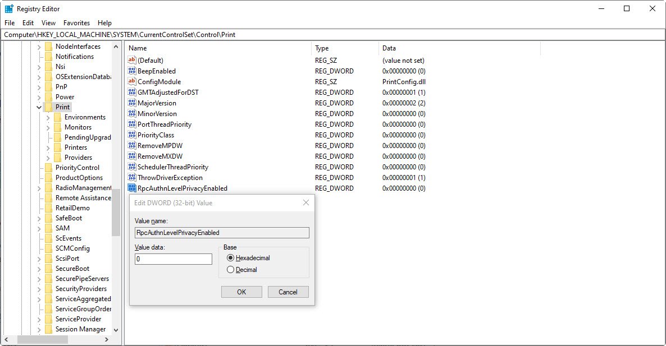Click the SafeBoot folder icon
This screenshot has width=666, height=346.
pos(48,218)
